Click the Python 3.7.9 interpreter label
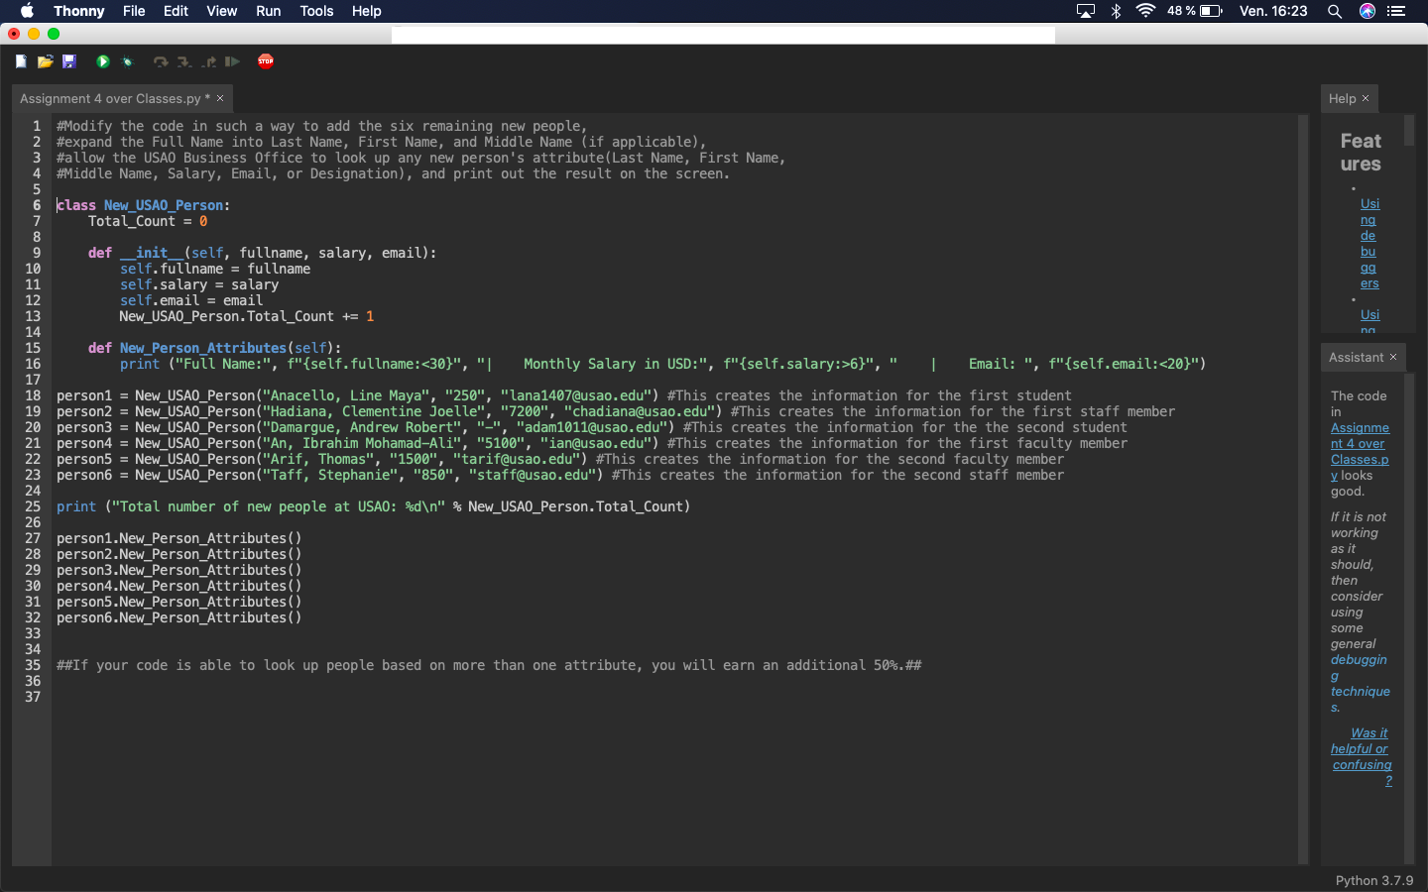 tap(1373, 880)
